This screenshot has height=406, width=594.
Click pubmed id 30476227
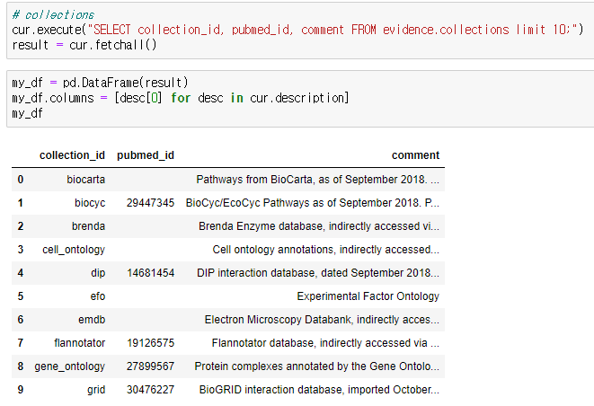[150, 390]
